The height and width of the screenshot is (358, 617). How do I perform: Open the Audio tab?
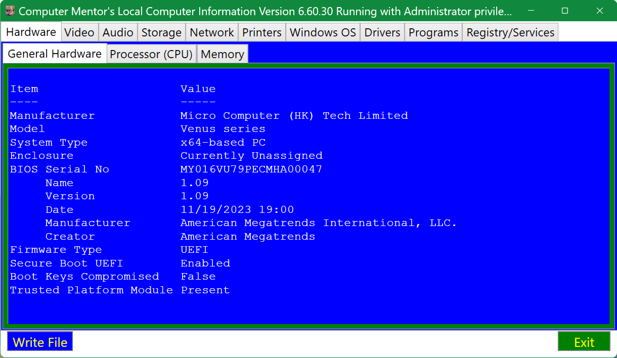click(x=118, y=32)
